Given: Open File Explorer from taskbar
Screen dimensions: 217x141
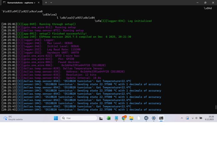Looking at the screenshot, I should pos(132,118).
